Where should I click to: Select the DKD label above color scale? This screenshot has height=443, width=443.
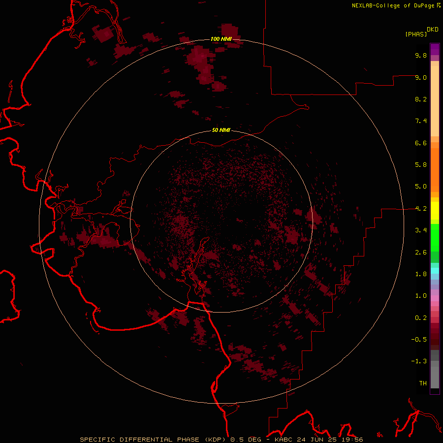point(433,29)
